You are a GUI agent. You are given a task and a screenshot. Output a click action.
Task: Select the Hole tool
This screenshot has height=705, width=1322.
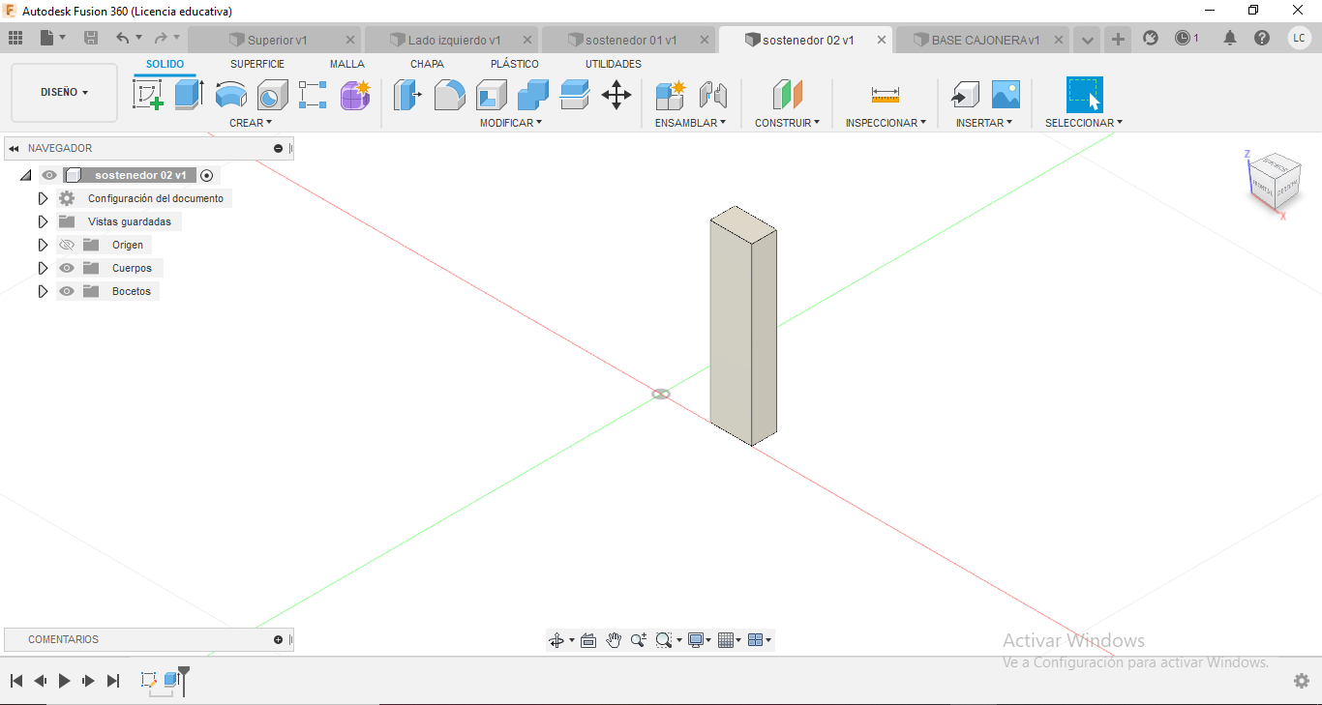pyautogui.click(x=272, y=95)
